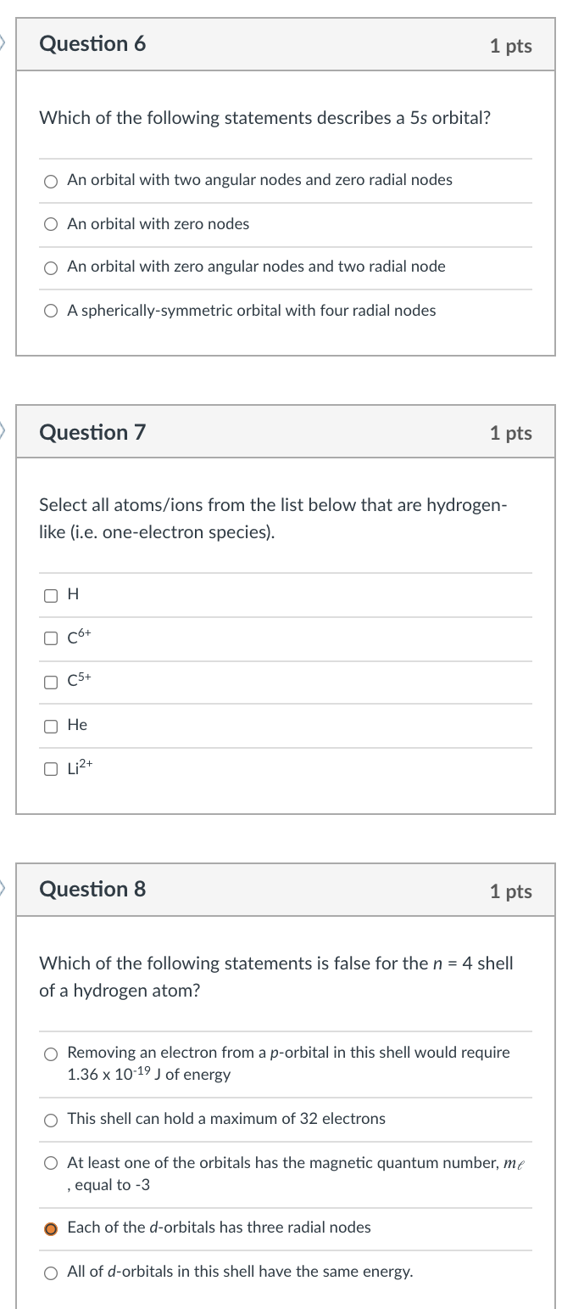Check the H checkbox

pos(52,596)
